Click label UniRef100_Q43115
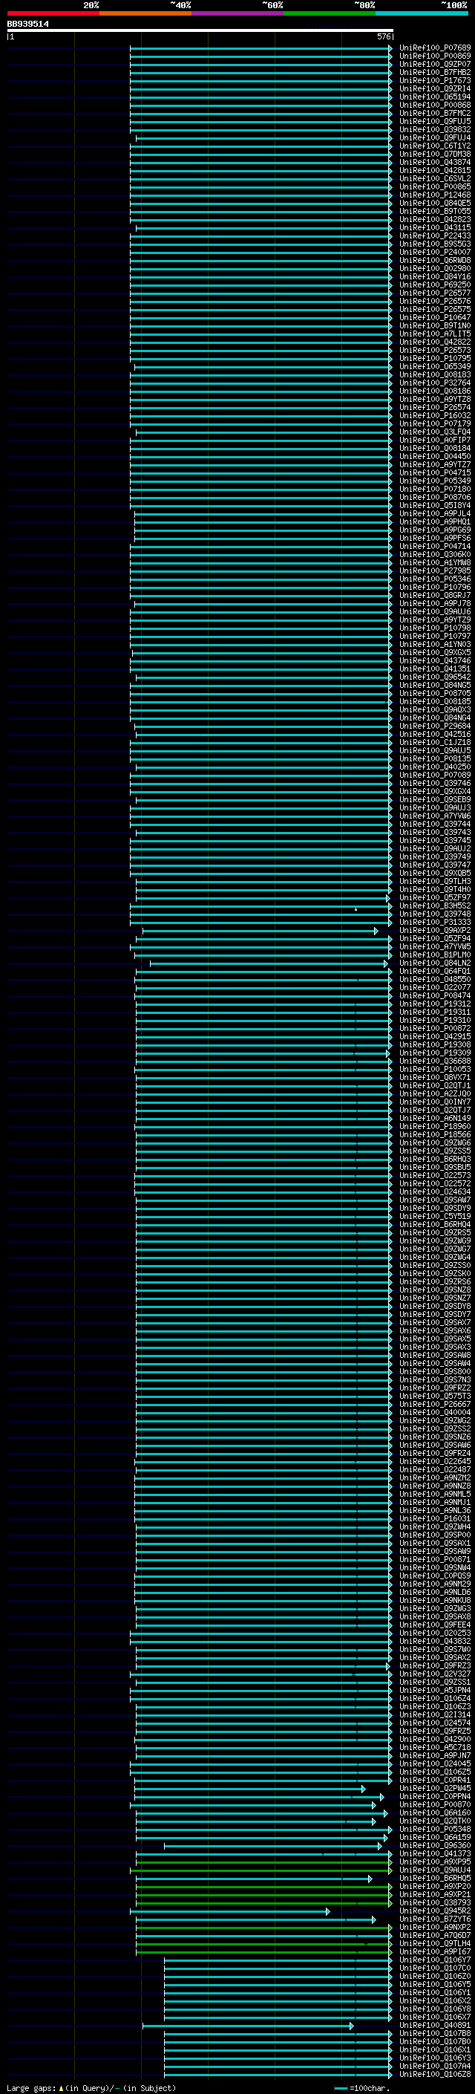This screenshot has width=475, height=2094. click(x=435, y=227)
